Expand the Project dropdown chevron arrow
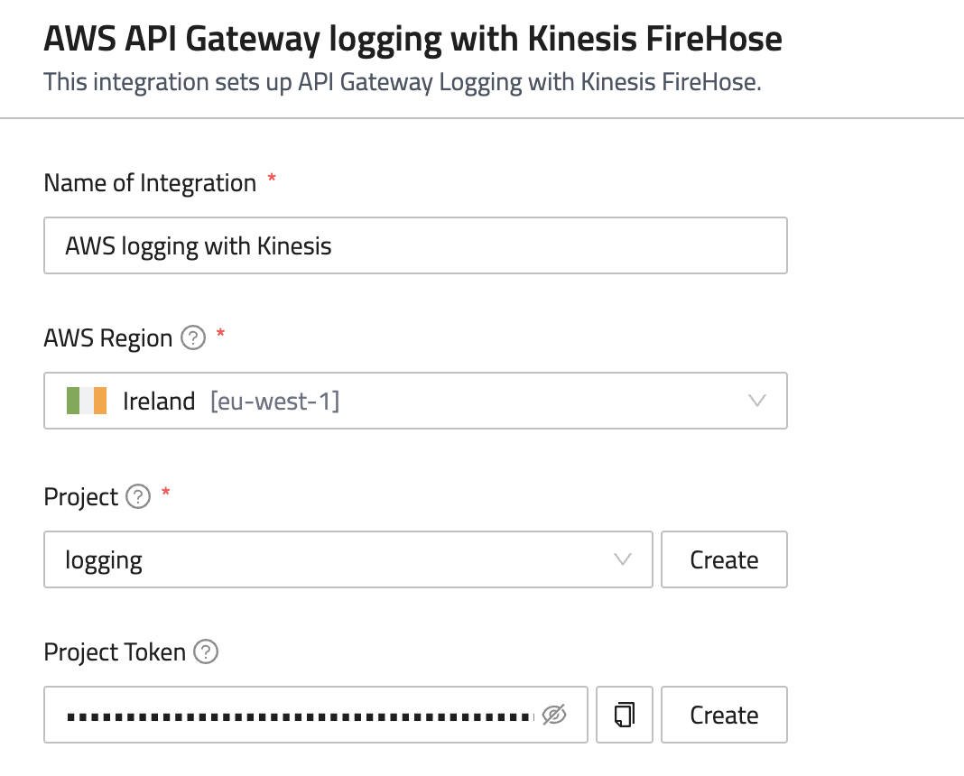This screenshot has height=776, width=964. (x=623, y=559)
